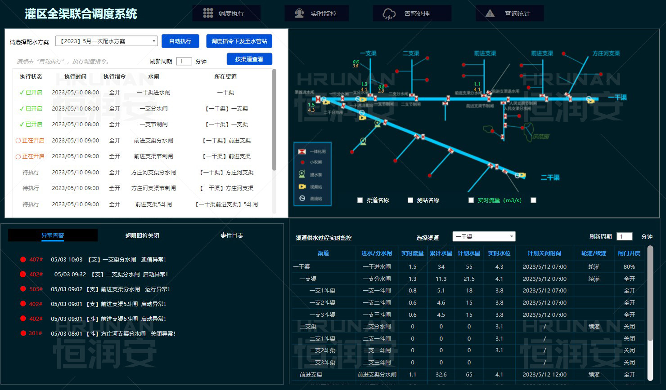The image size is (666, 390).
Task: Click the 测流站 icon in the legend
Action: click(302, 198)
